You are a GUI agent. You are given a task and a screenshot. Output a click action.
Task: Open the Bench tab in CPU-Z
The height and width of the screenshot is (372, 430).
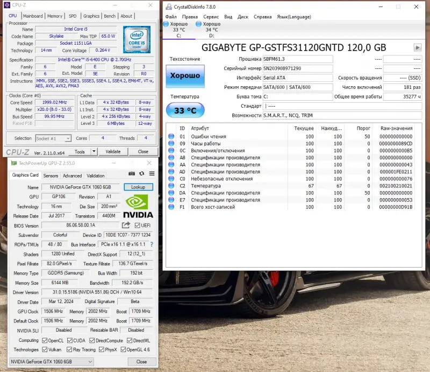110,16
